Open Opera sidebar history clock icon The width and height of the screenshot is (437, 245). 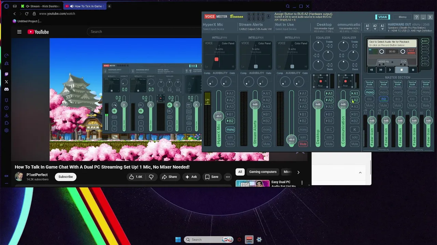point(6,108)
